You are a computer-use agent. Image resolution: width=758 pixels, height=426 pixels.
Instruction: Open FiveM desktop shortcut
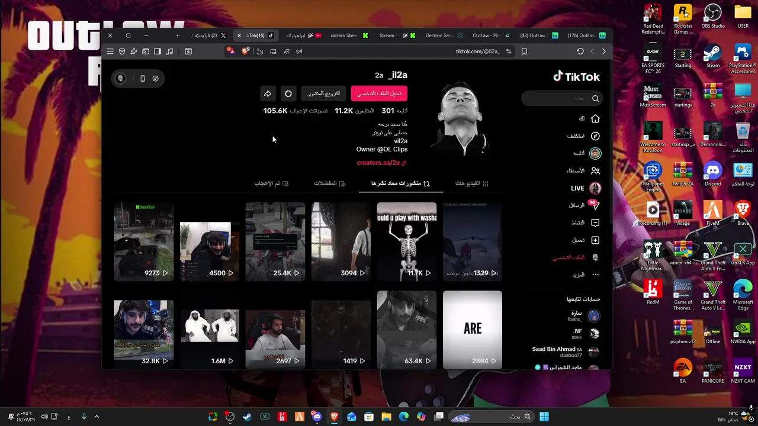click(712, 214)
